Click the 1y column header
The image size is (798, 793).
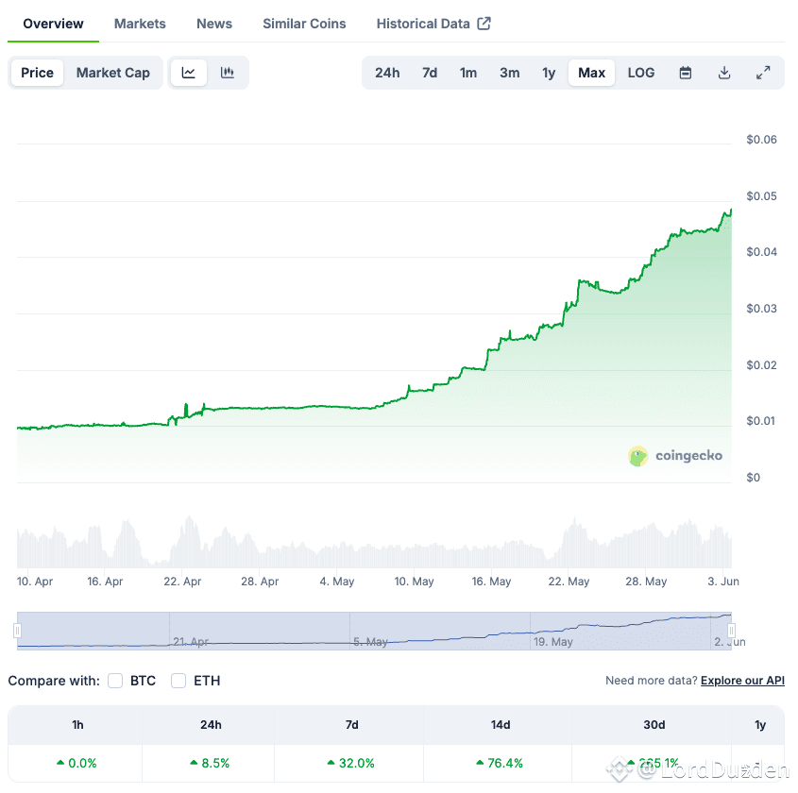760,725
